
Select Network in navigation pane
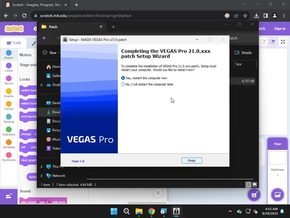coord(56,175)
